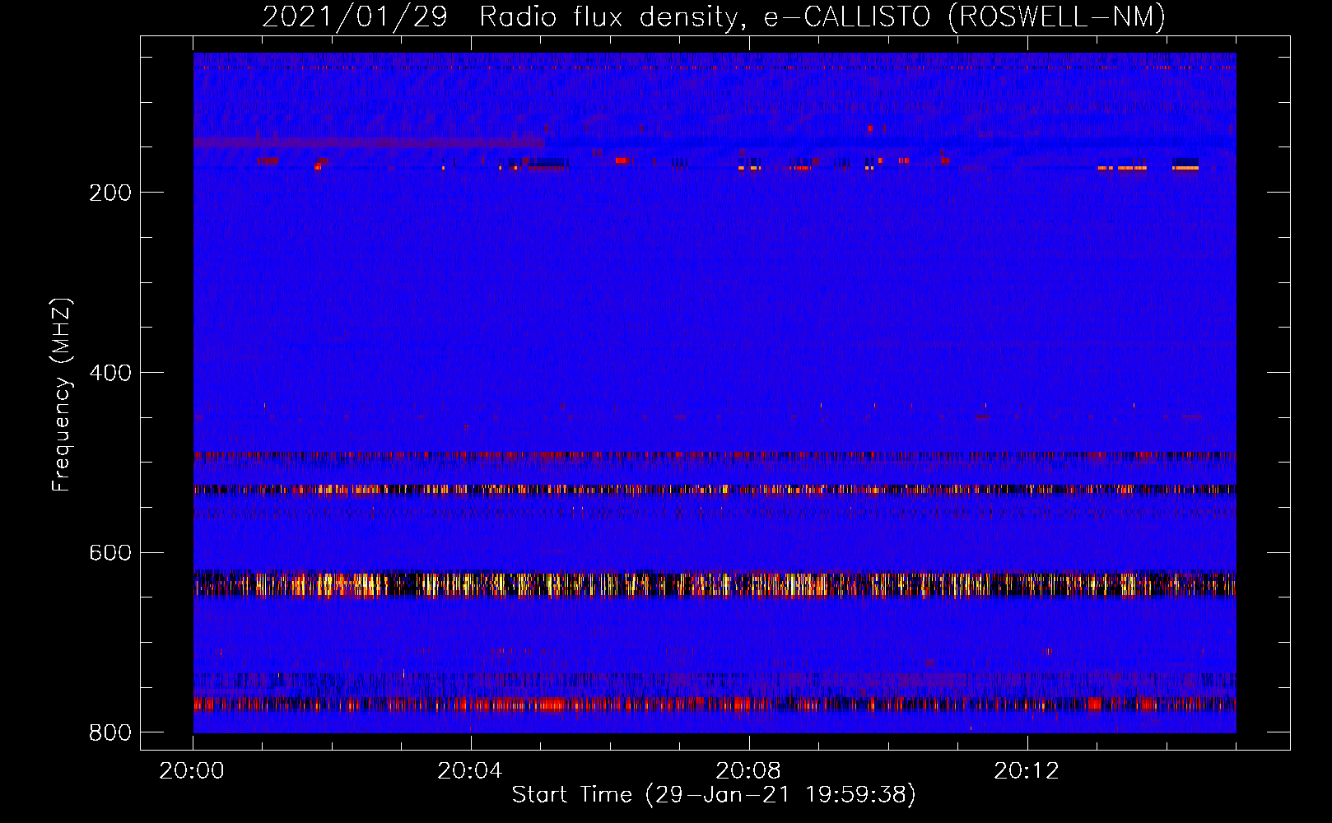
Task: Click the "Start Time (29-Jan-21 19:59:38)" label
Action: click(x=714, y=795)
